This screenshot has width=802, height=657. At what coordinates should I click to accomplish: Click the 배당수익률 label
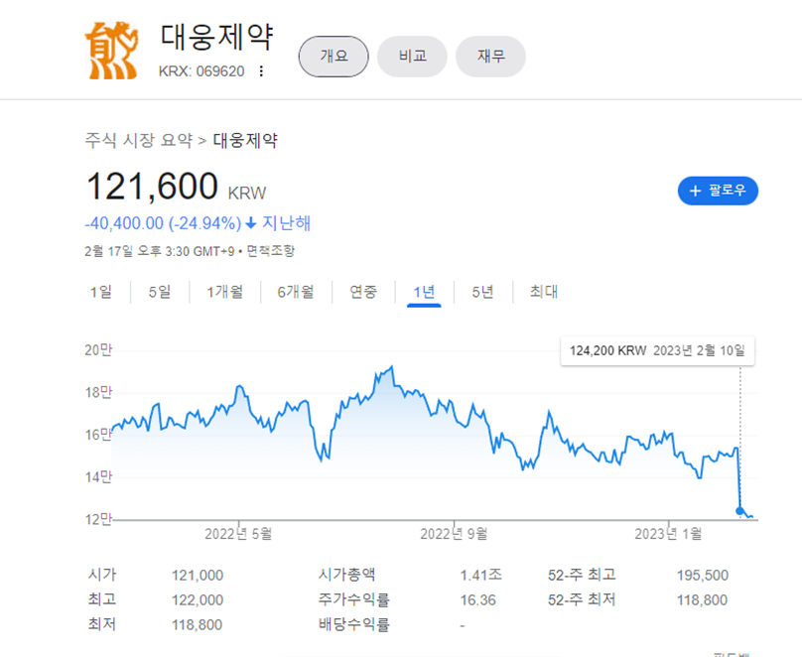pyautogui.click(x=354, y=624)
